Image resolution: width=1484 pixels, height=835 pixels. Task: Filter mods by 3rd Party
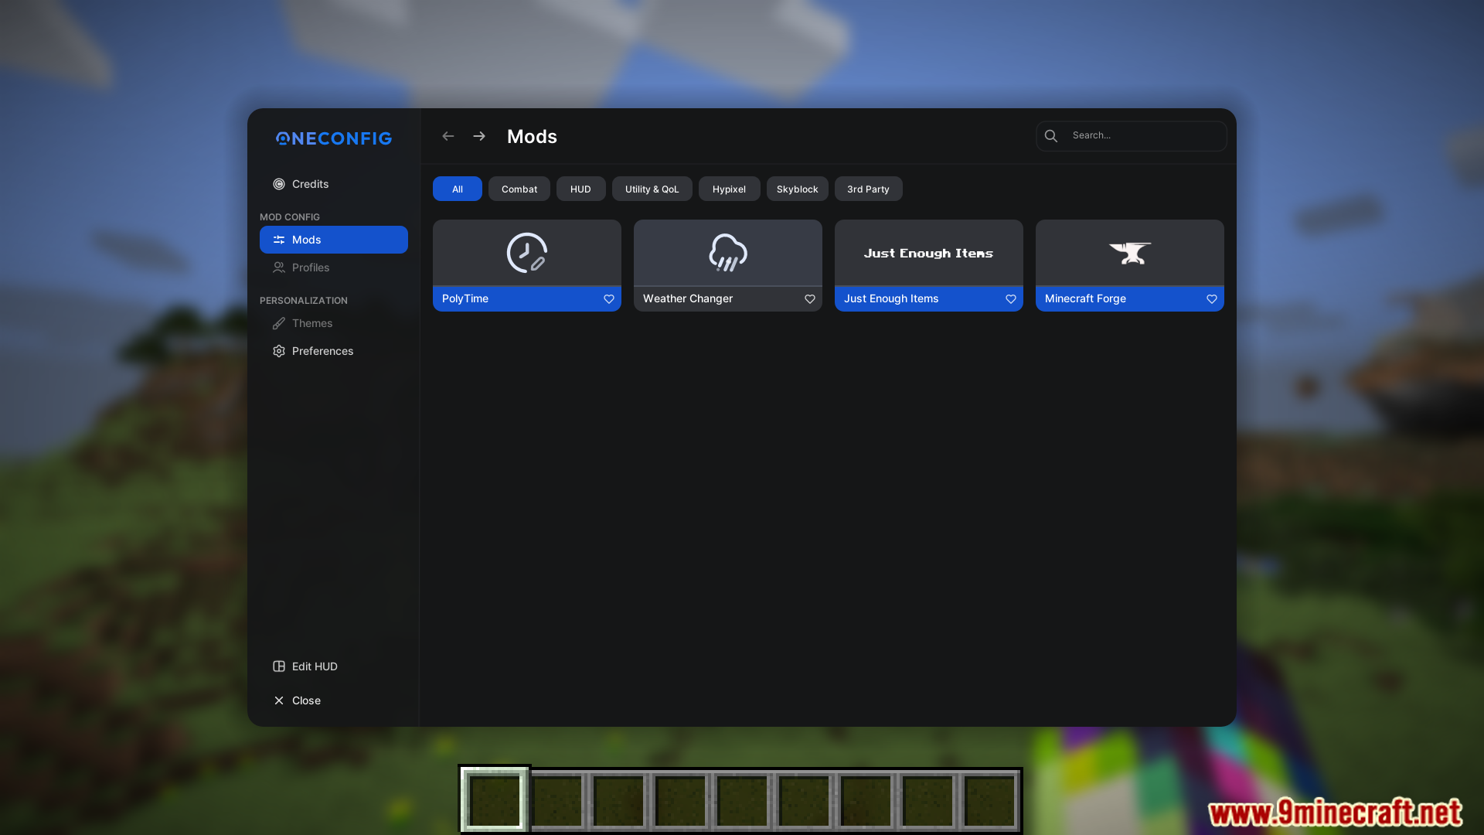[x=869, y=189]
